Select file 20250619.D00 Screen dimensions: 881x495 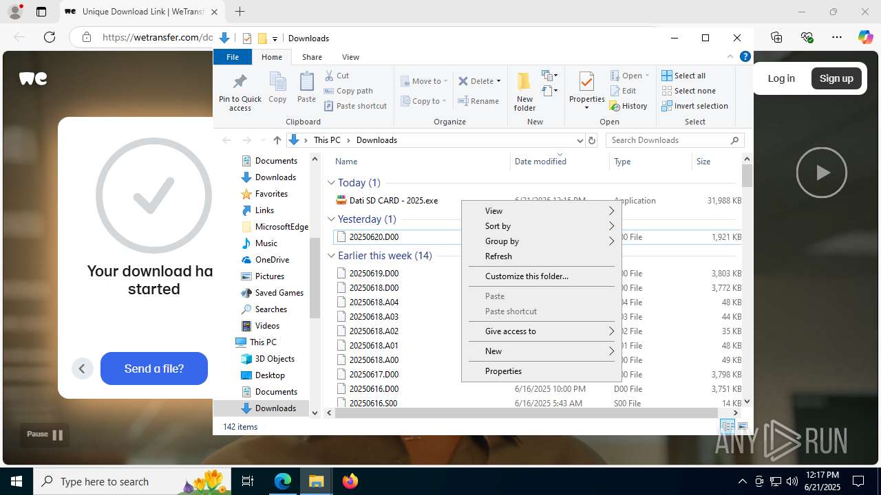point(374,274)
